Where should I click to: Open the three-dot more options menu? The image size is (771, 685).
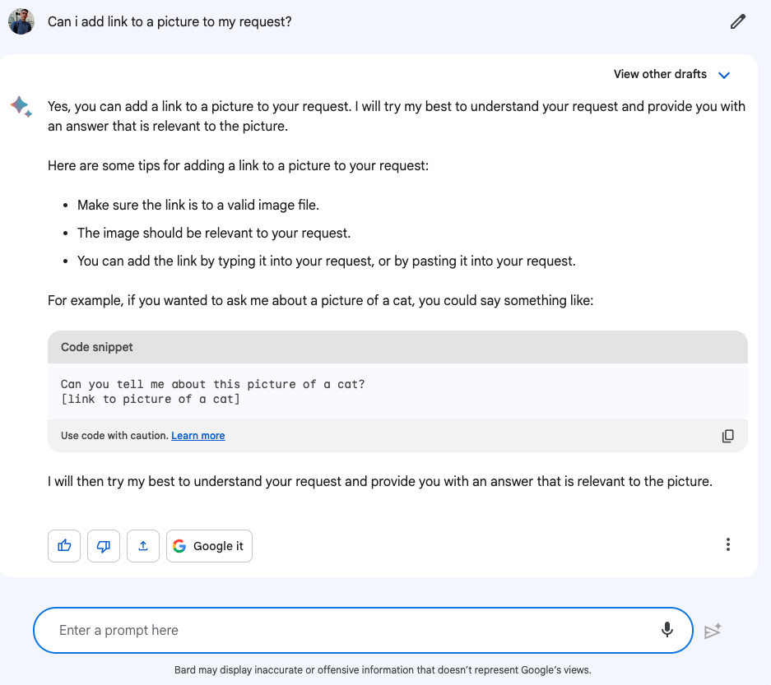727,544
